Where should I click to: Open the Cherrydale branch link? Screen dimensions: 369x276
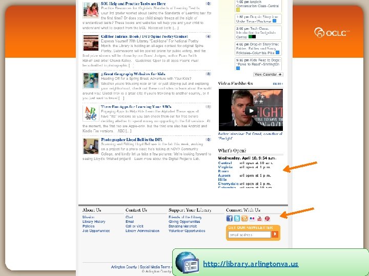pos(228,184)
